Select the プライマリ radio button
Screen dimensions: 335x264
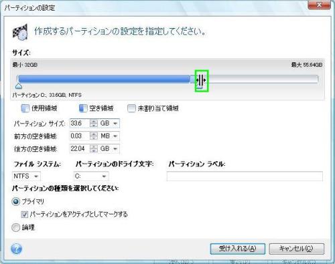pos(15,202)
